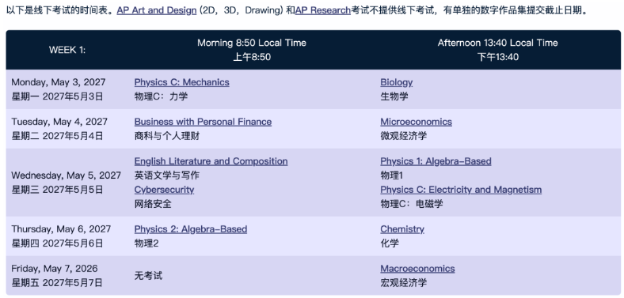Click the Morning 8:50 Local Time header
Image resolution: width=624 pixels, height=298 pixels.
(x=252, y=43)
